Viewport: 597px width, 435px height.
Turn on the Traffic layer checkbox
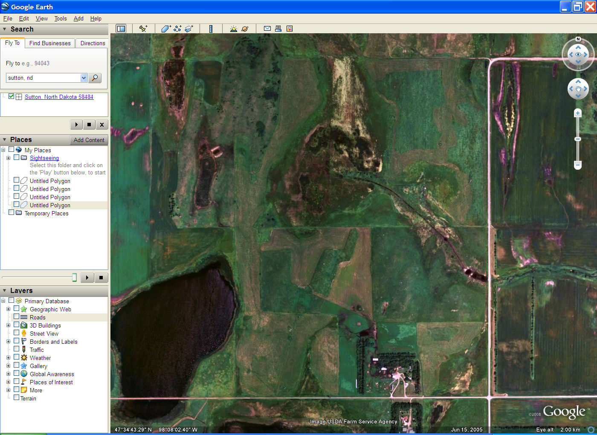(x=16, y=349)
